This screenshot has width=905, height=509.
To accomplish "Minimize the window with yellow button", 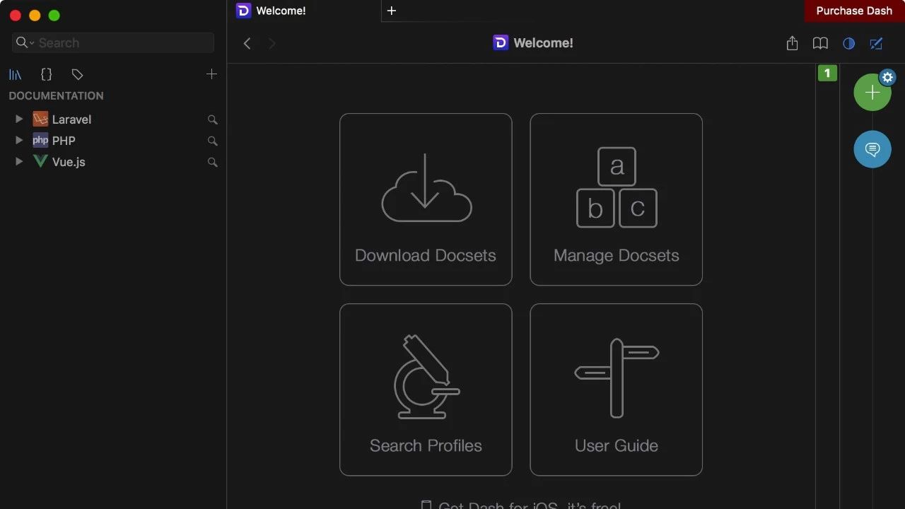I will [35, 16].
